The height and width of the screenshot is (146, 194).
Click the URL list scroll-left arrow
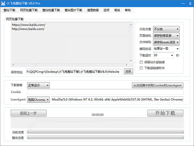pyautogui.click(x=13, y=65)
